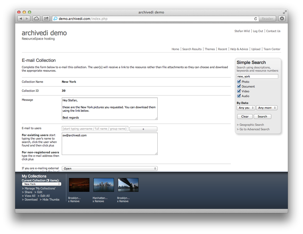Open the access level dropdown showing Open
Viewport: 303px width, 234px height.
[110, 168]
